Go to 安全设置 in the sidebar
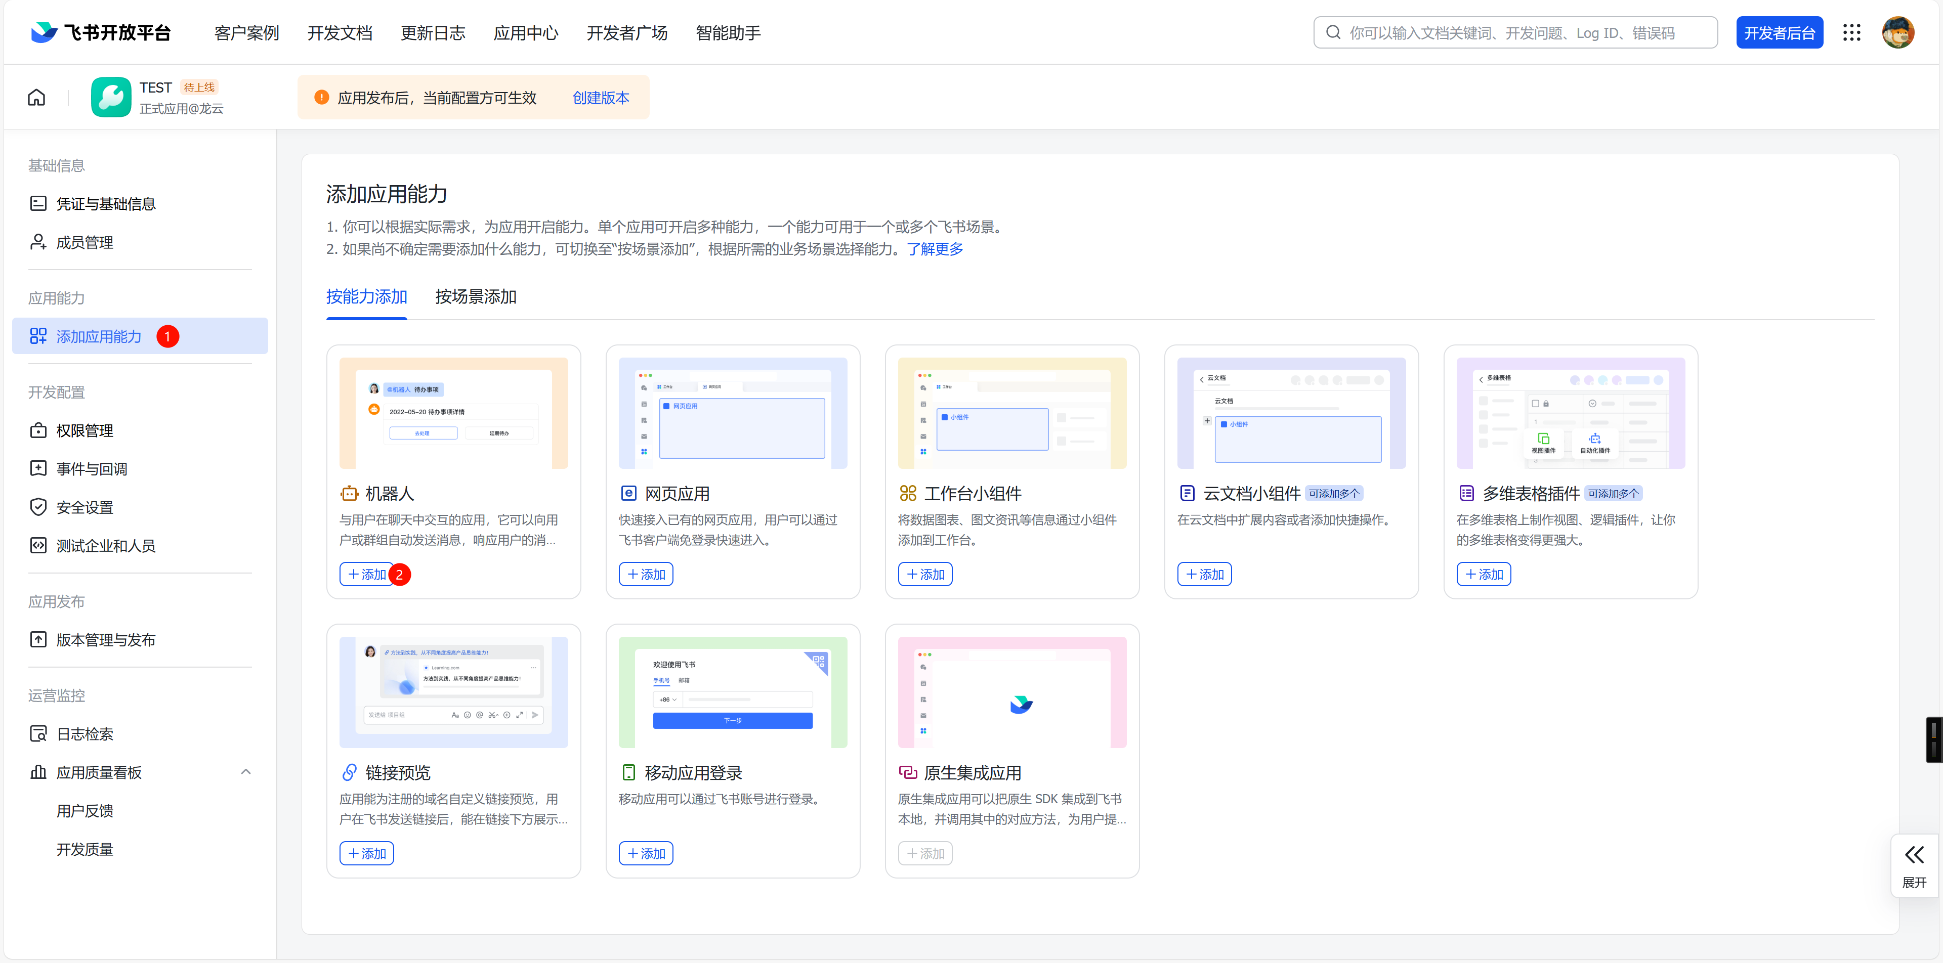 click(x=85, y=507)
